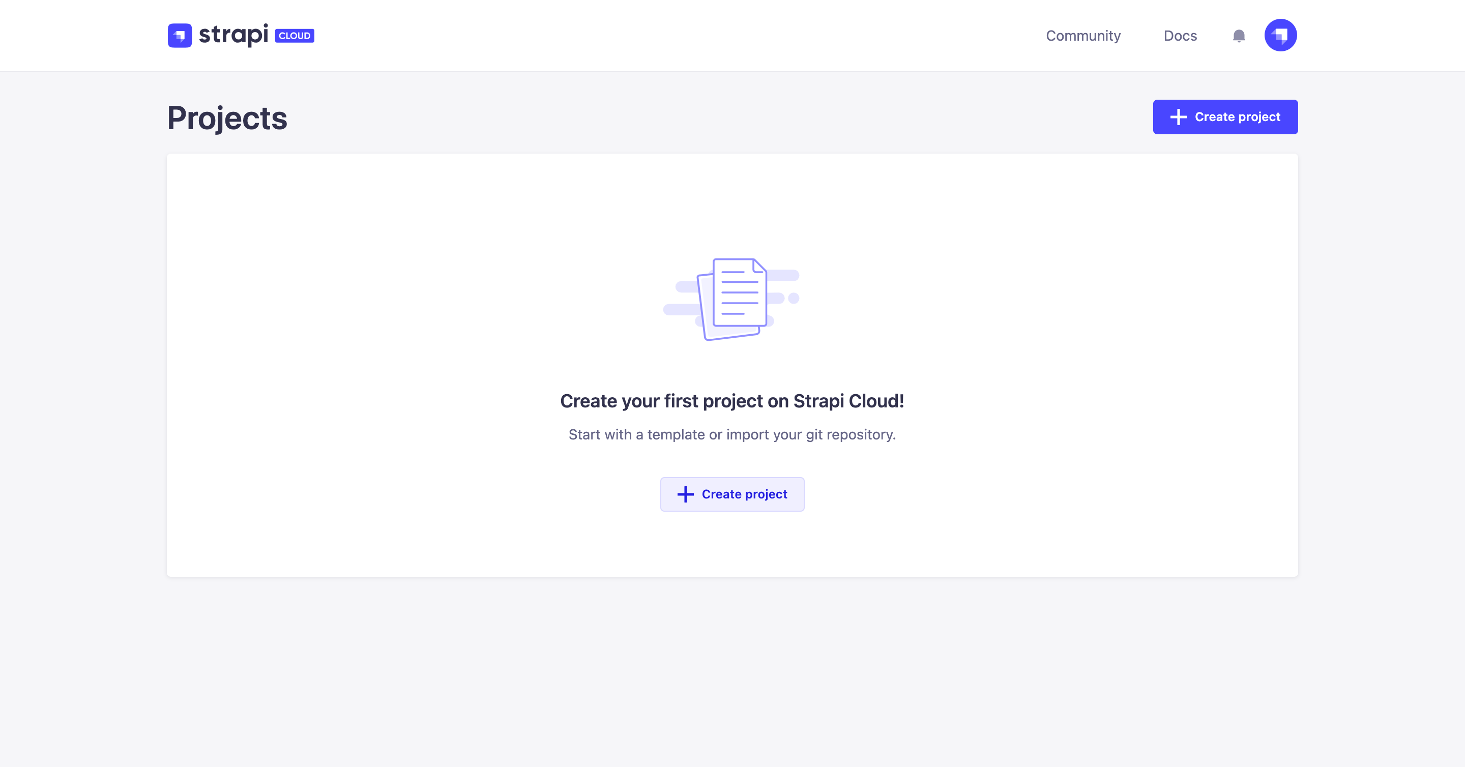Click the Strapi logo icon
This screenshot has height=767, width=1465.
[179, 35]
